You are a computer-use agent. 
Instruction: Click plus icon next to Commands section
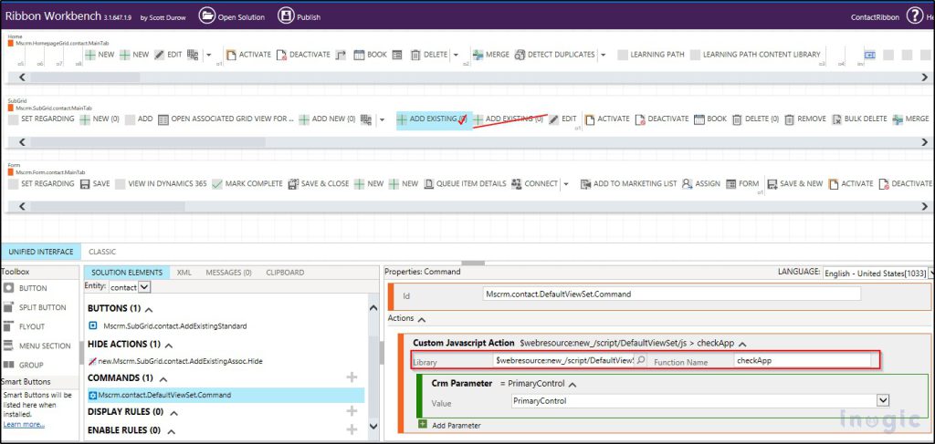[x=352, y=377]
